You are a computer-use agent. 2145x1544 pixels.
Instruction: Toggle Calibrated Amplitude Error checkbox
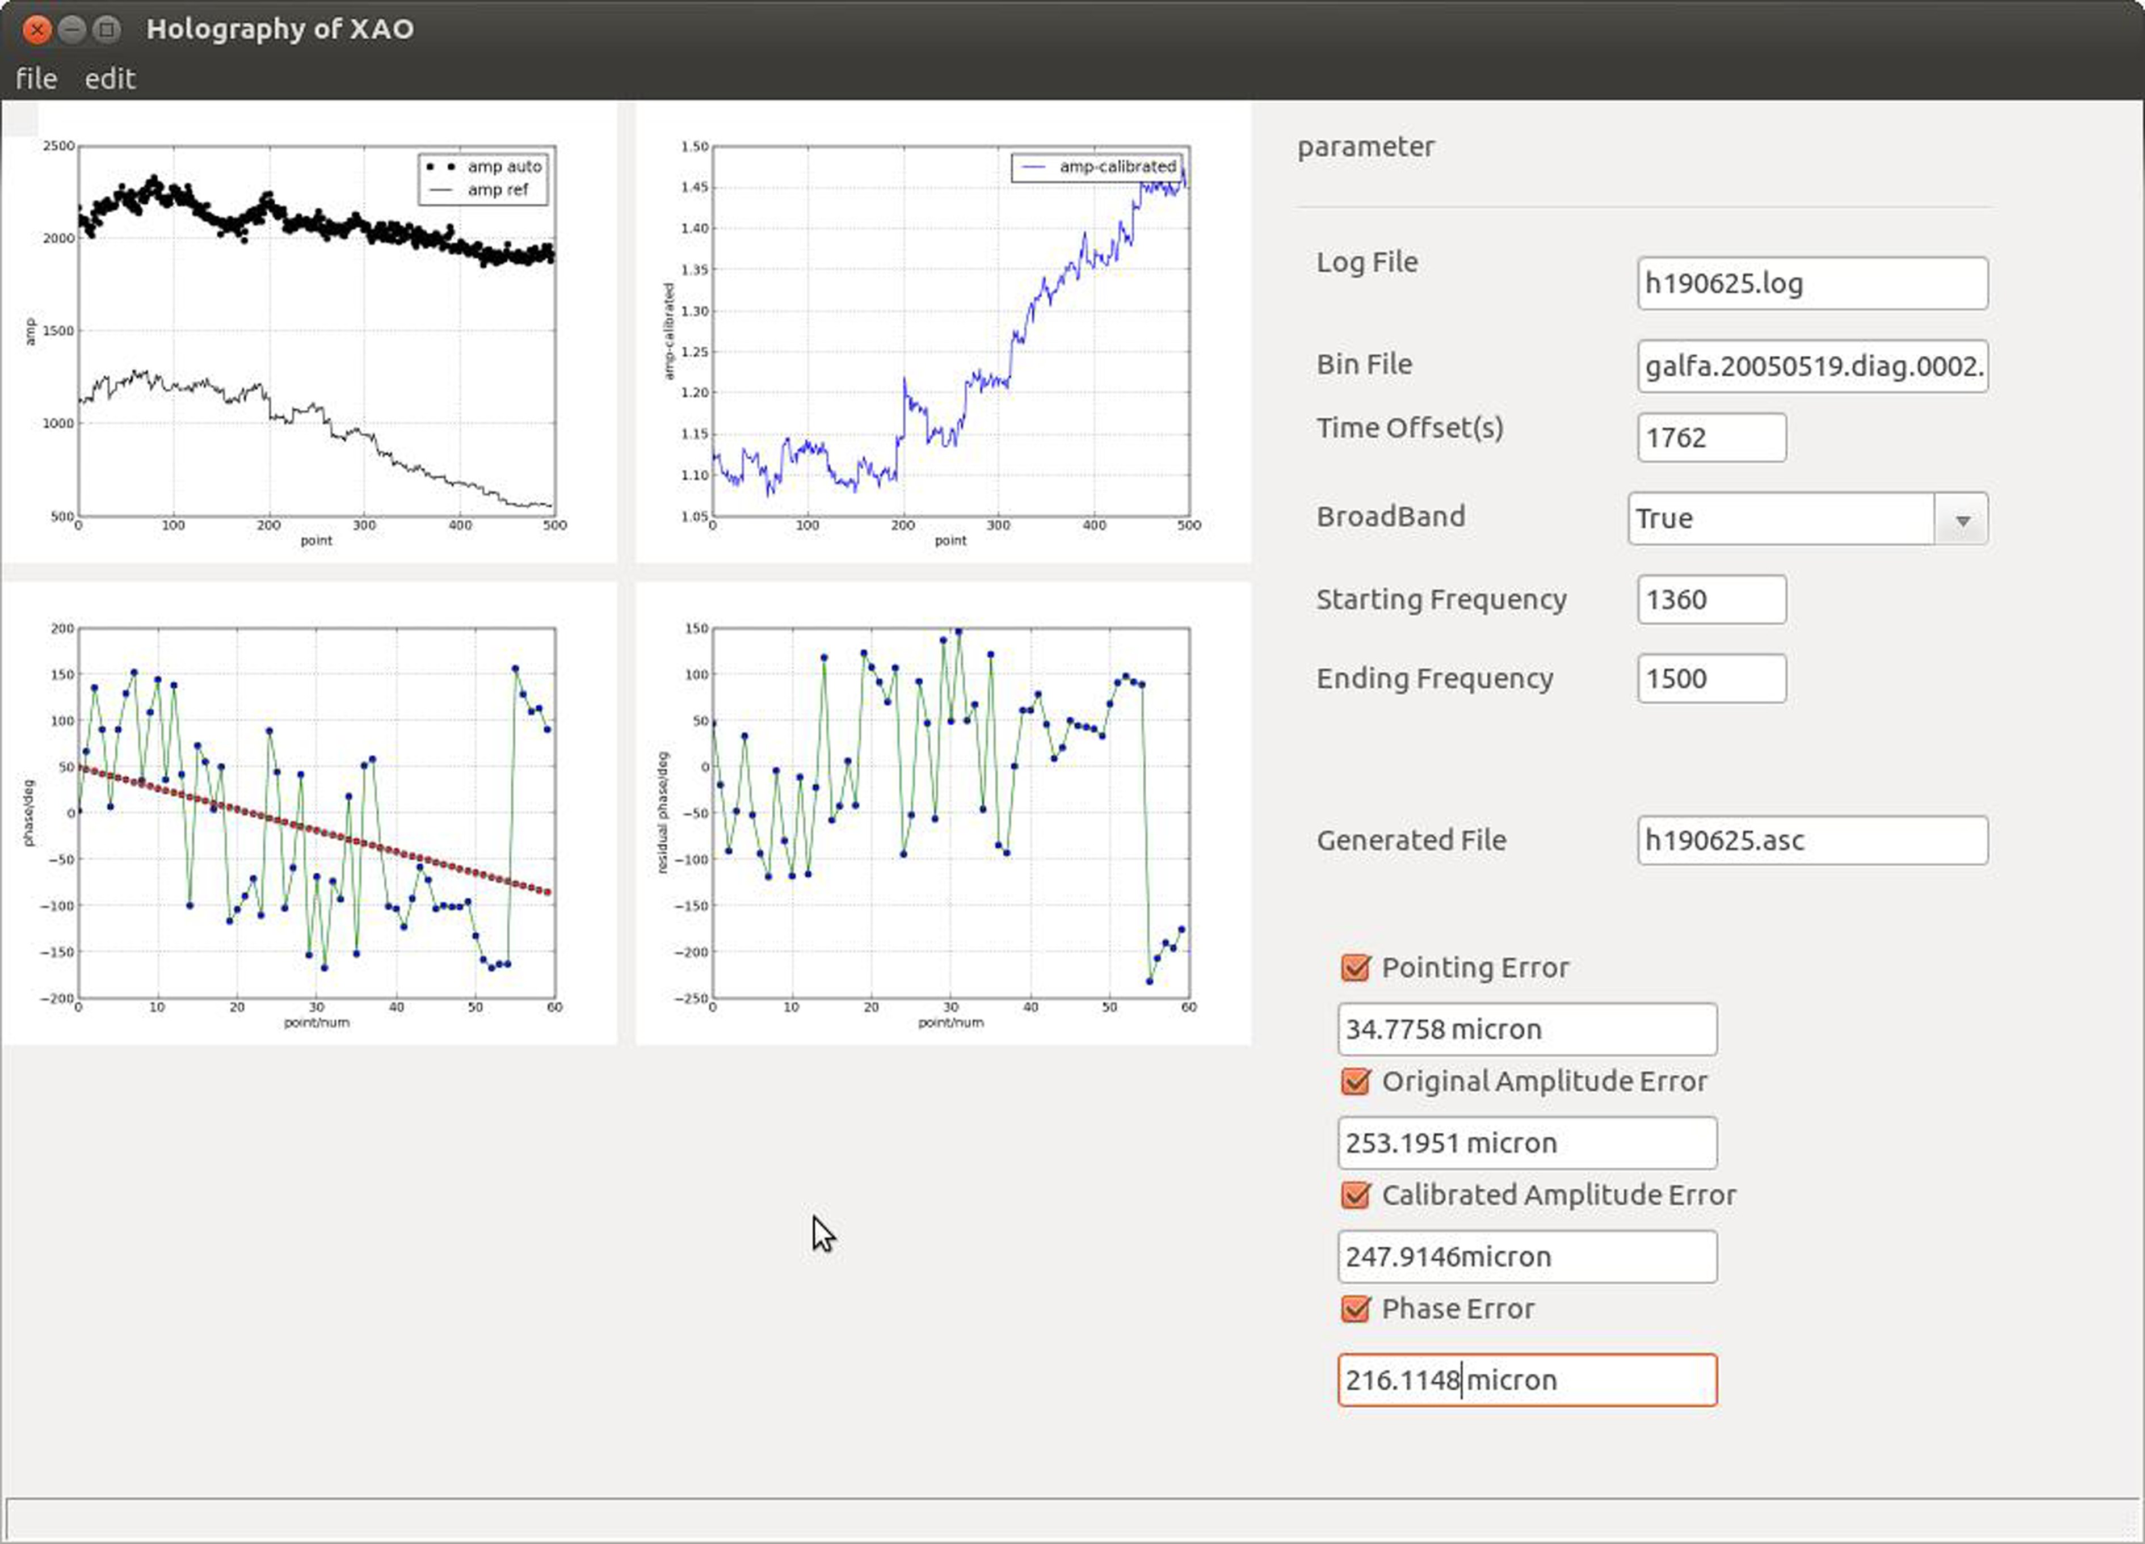(1355, 1195)
